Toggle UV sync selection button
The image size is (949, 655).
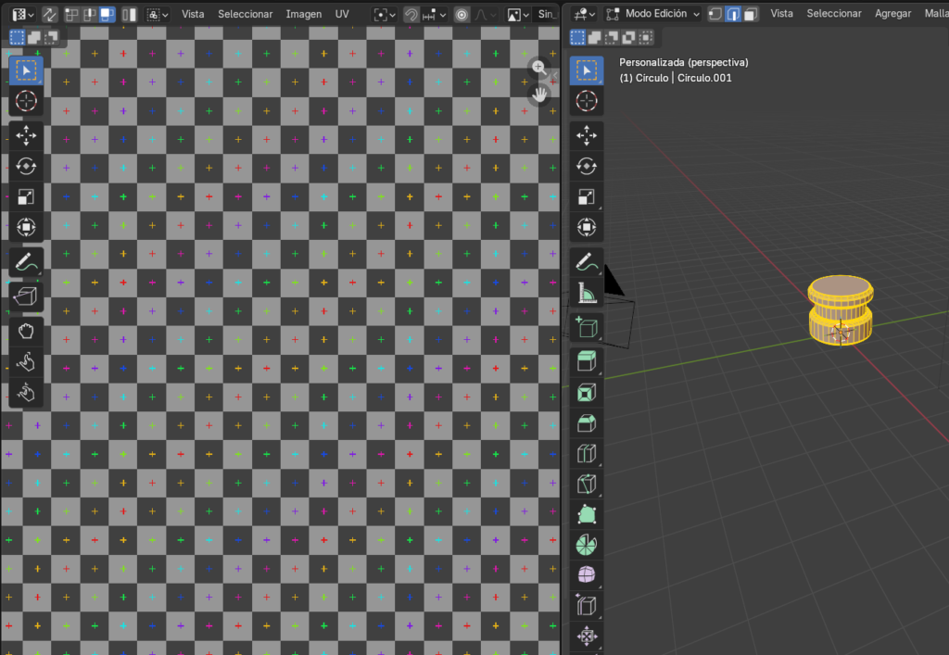click(49, 14)
